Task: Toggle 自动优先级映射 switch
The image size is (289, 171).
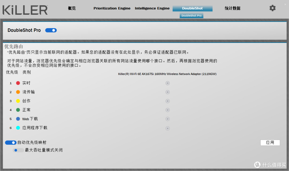Action: [x=11, y=143]
